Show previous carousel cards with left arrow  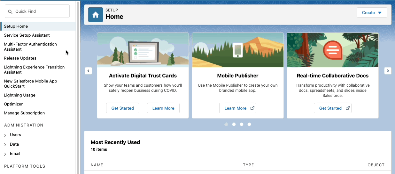(89, 71)
